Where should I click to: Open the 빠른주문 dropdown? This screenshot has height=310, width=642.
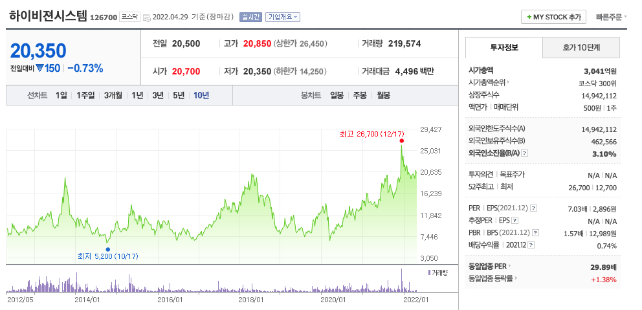point(612,17)
